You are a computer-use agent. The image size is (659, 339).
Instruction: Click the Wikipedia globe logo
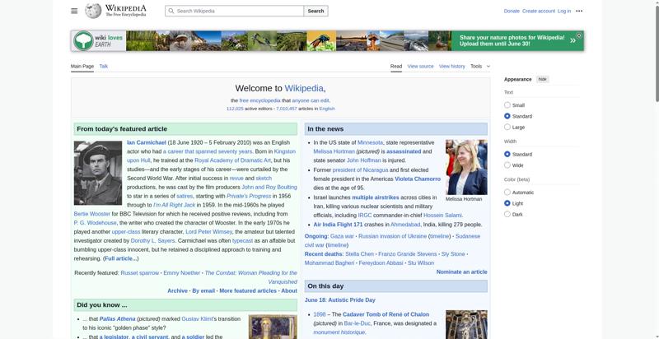tap(93, 11)
